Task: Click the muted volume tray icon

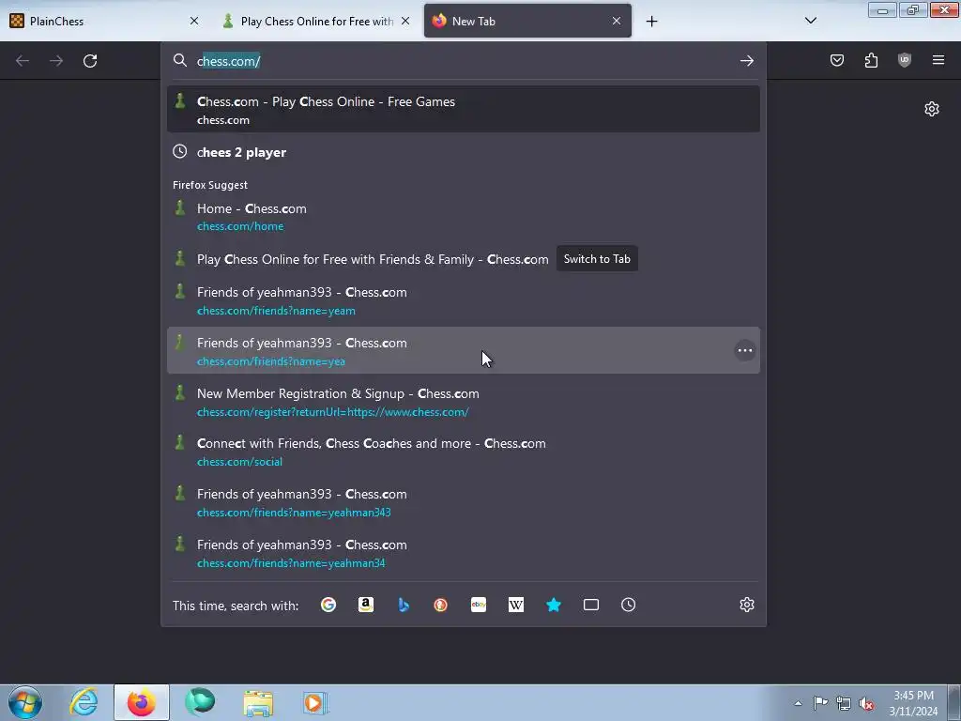Action: [866, 703]
